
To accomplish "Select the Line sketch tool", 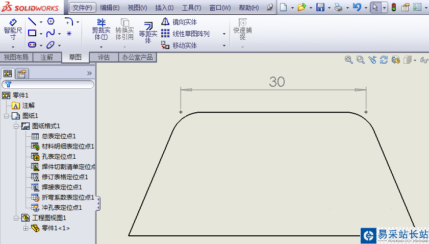I will (32, 21).
